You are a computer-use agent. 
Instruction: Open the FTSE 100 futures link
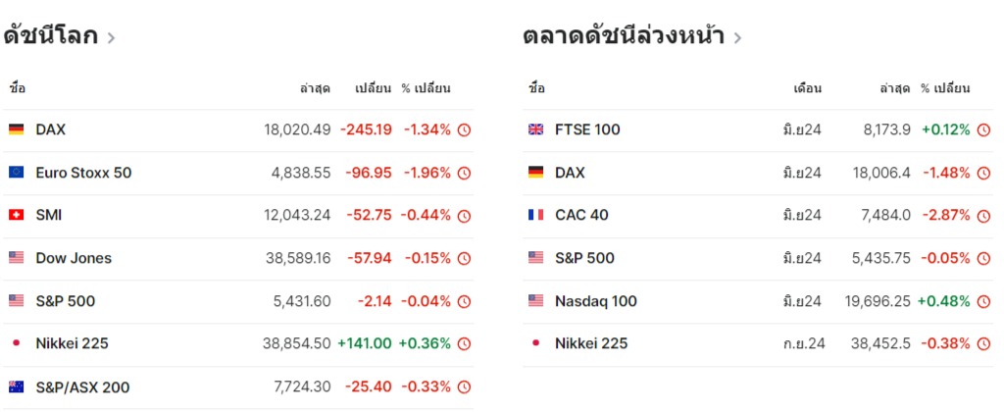pos(587,130)
